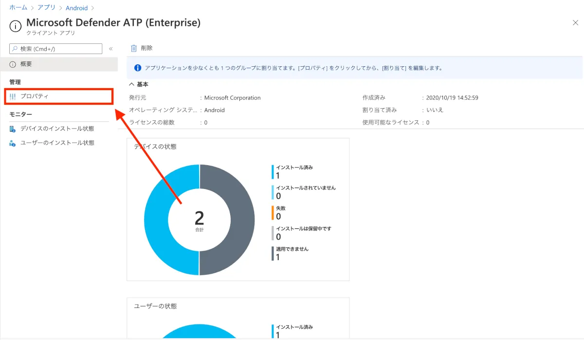Open デバイスのインストール状態
Viewport: 584px width, 340px height.
click(57, 129)
